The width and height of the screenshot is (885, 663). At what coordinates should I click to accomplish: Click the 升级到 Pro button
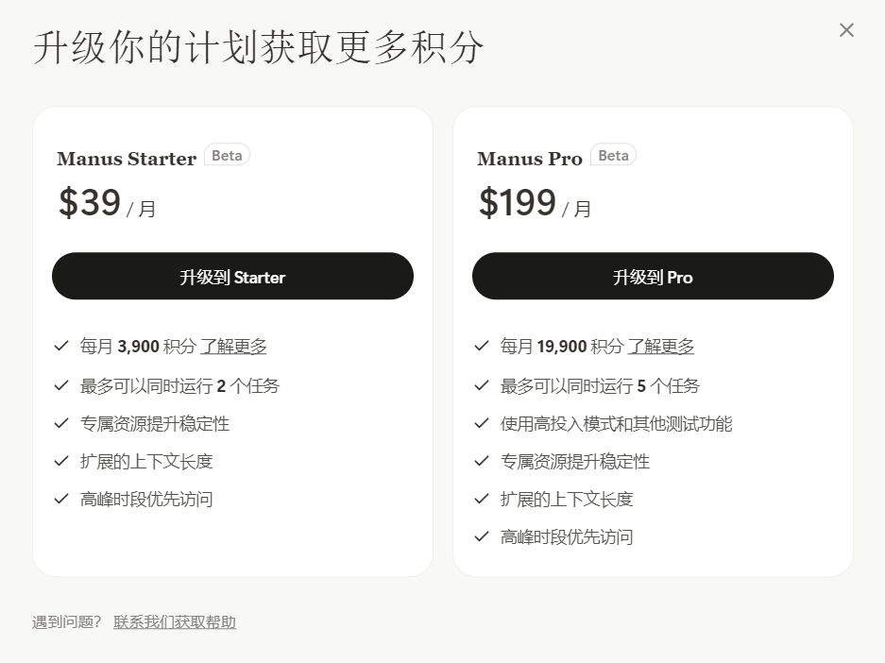pyautogui.click(x=653, y=276)
